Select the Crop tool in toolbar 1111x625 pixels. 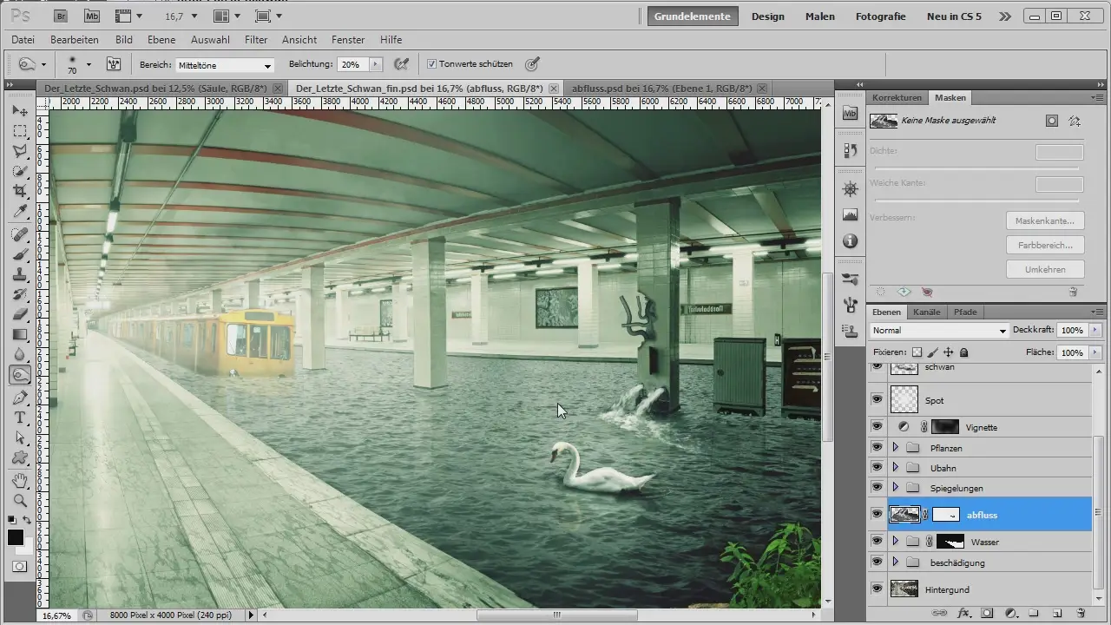coord(19,191)
